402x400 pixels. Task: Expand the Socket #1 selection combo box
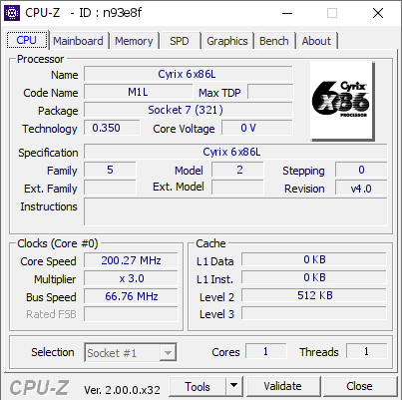[x=131, y=352]
